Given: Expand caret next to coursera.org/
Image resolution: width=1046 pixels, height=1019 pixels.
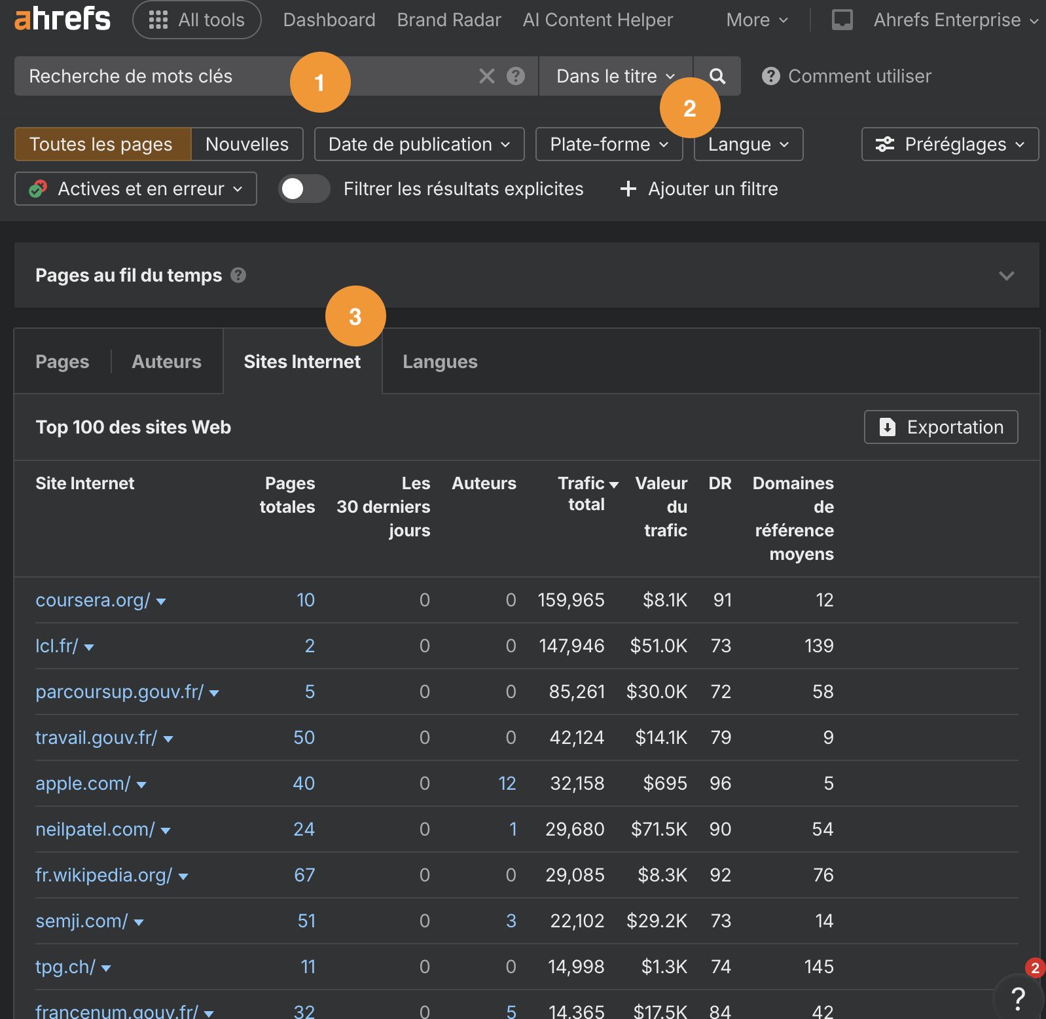Looking at the screenshot, I should 161,601.
